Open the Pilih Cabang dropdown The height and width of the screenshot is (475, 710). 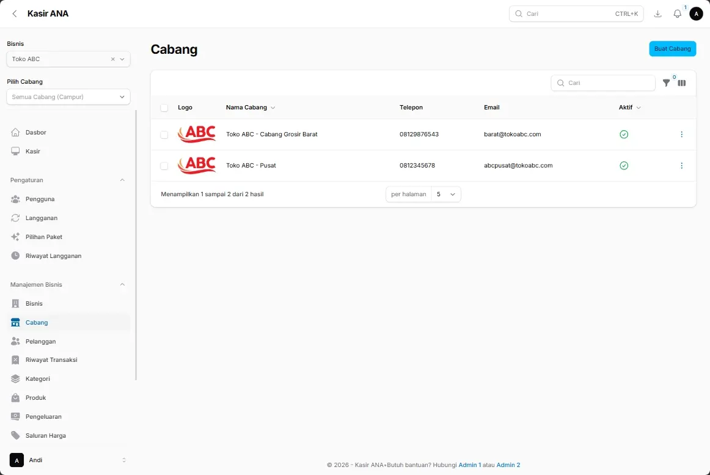pyautogui.click(x=68, y=97)
